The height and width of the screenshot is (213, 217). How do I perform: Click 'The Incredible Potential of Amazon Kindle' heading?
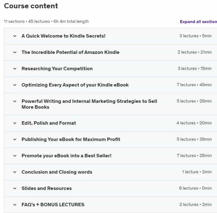click(x=70, y=52)
